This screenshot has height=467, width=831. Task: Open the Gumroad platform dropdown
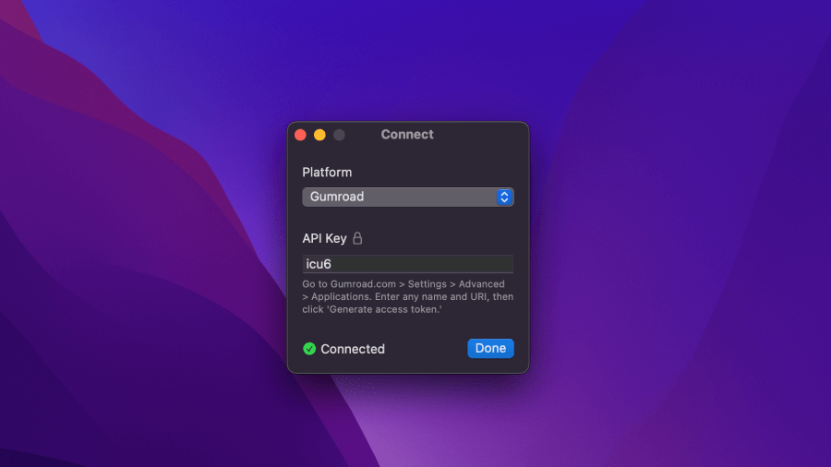pos(407,197)
